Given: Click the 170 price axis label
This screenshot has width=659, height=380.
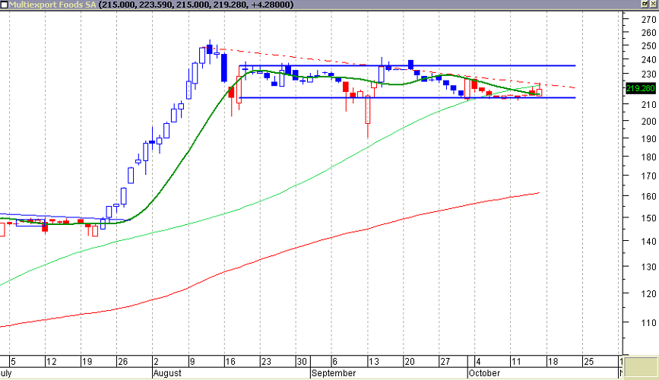Looking at the screenshot, I should (649, 176).
